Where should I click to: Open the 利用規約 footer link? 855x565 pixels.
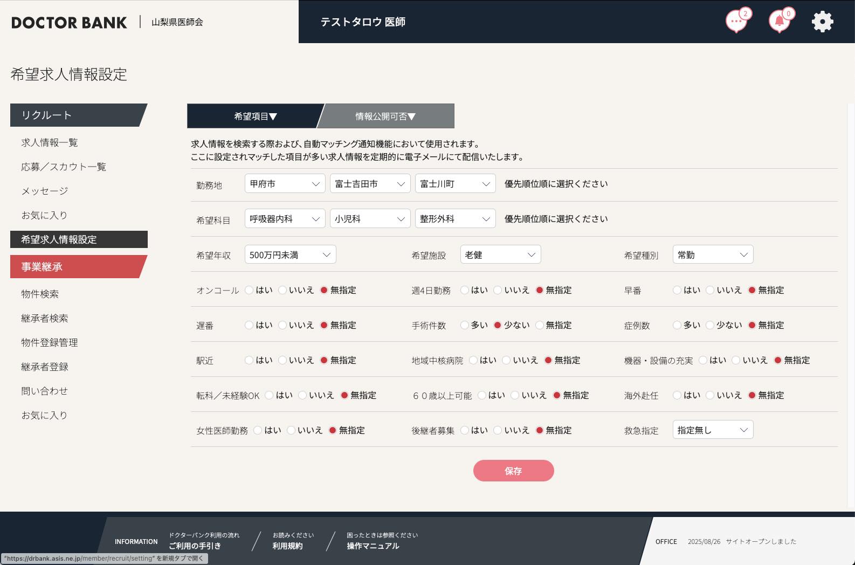(x=287, y=546)
